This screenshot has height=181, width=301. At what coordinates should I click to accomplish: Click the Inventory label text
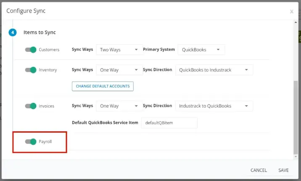tap(48, 70)
